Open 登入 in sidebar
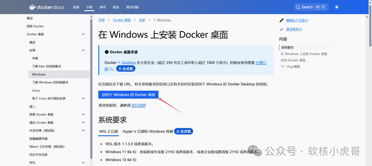This screenshot has width=372, height=166. point(32,107)
